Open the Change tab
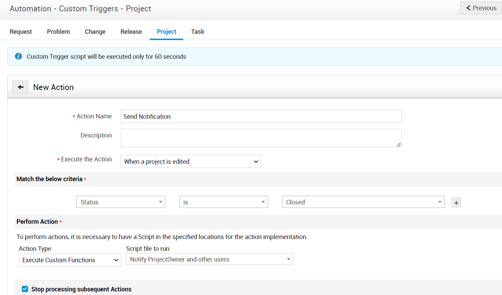This screenshot has height=295, width=502. (95, 32)
